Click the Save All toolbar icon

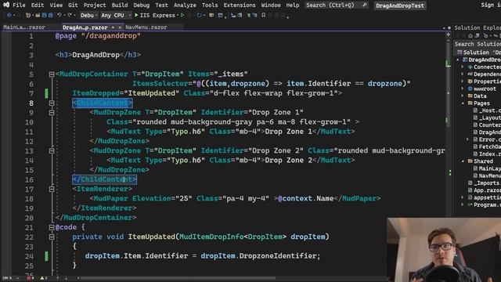50,15
